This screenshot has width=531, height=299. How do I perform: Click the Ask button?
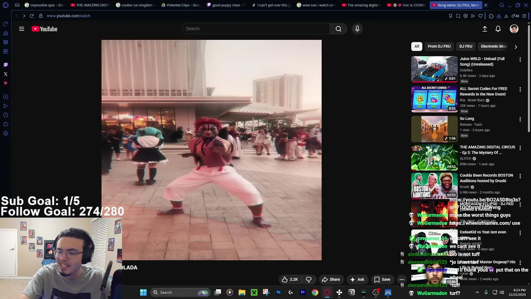point(357,279)
